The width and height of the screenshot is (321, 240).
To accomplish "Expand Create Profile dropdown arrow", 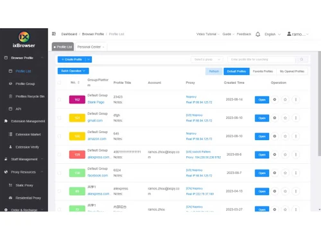I will 89,60.
